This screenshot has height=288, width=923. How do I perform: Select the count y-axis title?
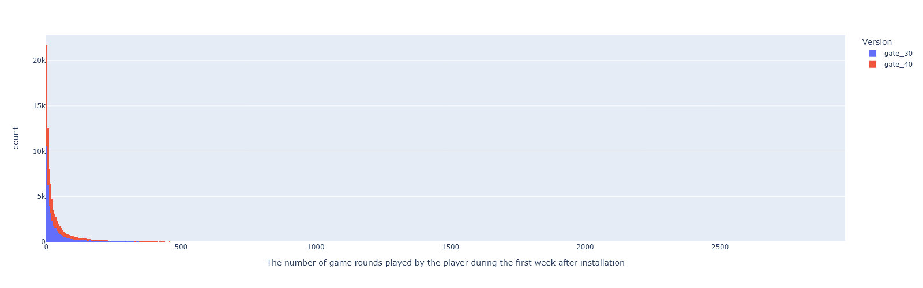[x=16, y=138]
